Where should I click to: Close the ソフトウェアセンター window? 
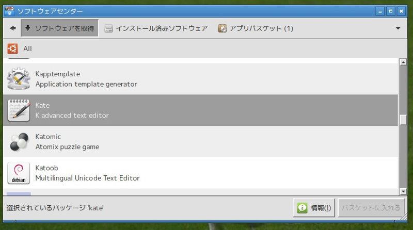coord(401,11)
